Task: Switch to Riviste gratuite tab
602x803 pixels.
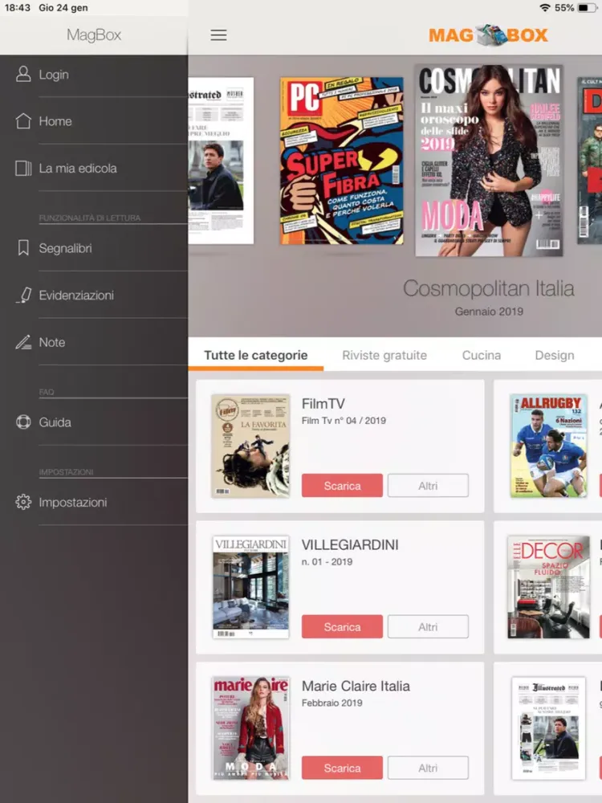Action: 384,355
